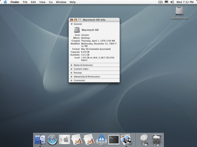Launch Preview photo icon in Dock
Screen dimensions: 197x147
(x=126, y=139)
